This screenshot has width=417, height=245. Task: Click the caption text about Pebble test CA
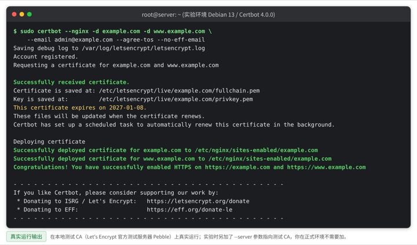click(199, 237)
